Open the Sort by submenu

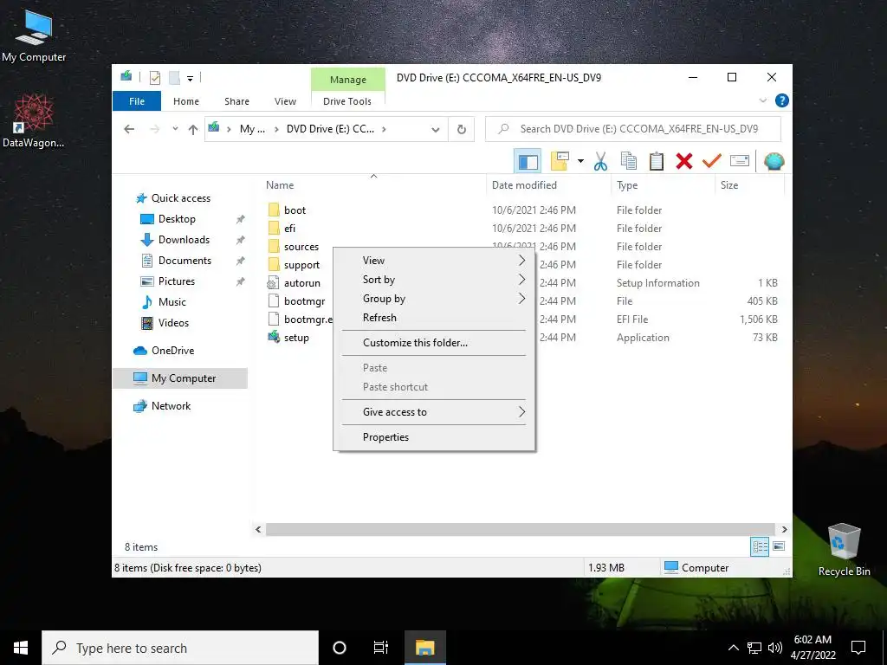coord(434,280)
